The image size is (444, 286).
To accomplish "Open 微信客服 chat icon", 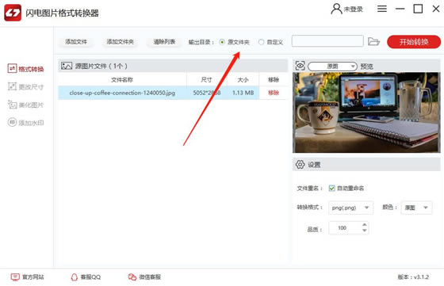I will tap(132, 277).
